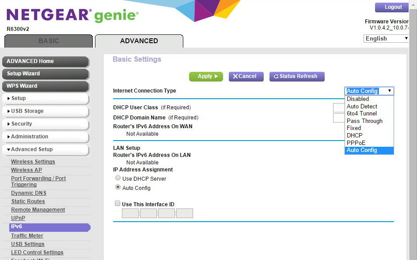Go to the Traffic Meter page
The image size is (417, 260).
tap(27, 236)
